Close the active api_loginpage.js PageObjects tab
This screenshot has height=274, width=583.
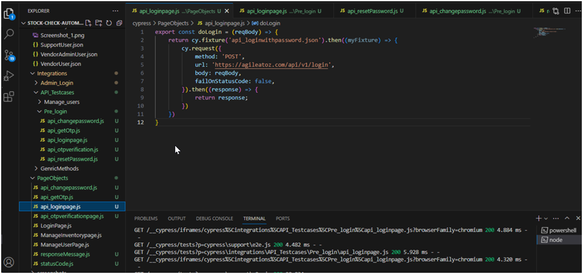pos(227,11)
